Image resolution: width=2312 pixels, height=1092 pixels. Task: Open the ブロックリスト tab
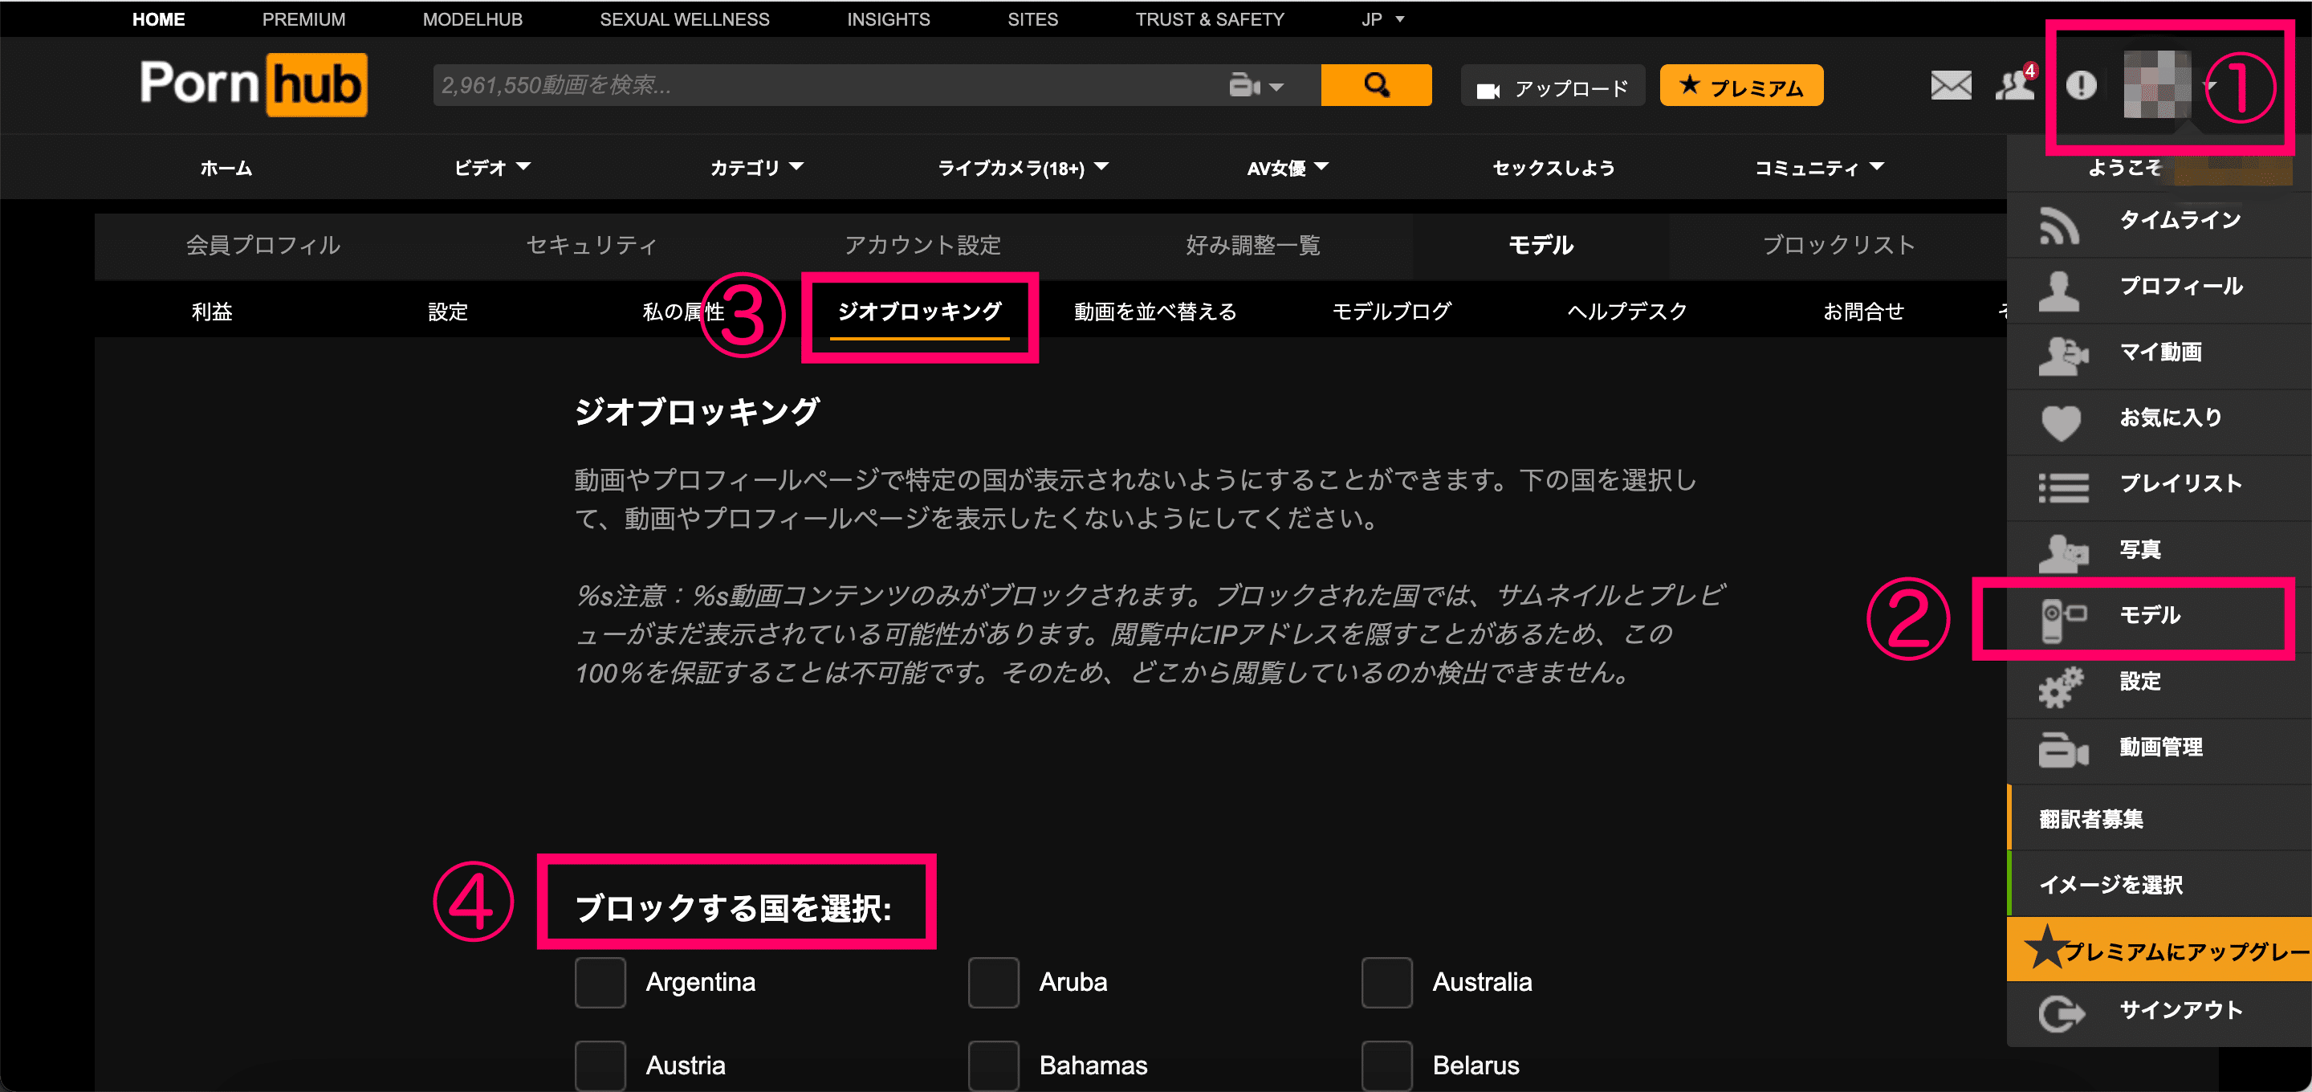point(1839,245)
